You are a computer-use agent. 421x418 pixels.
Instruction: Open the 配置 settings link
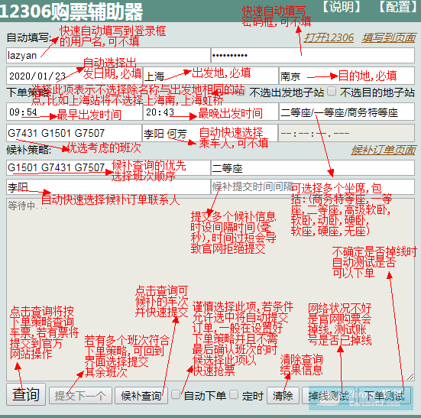pyautogui.click(x=398, y=6)
